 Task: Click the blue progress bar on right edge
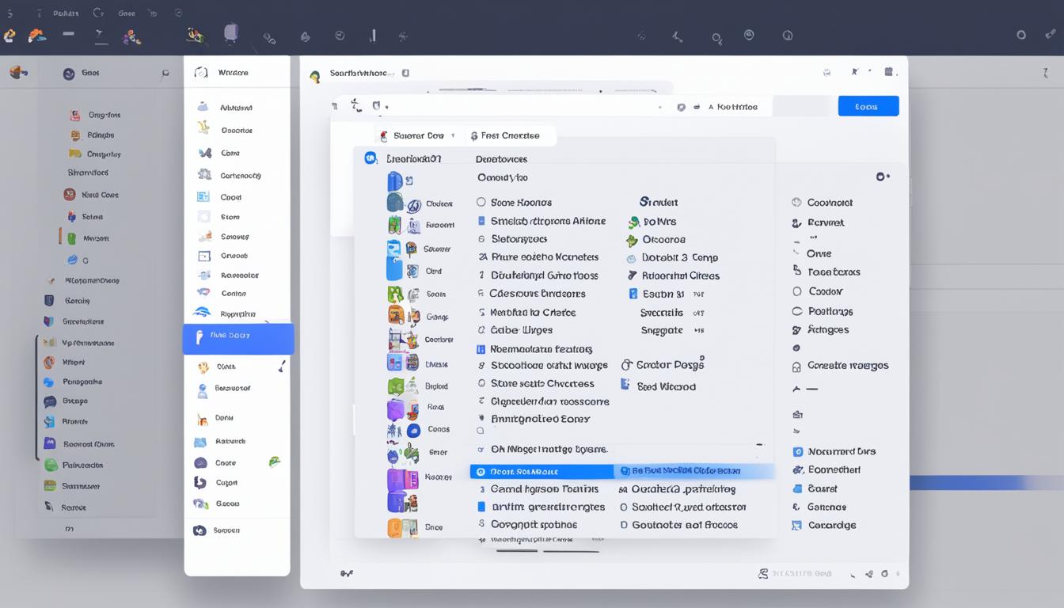982,482
